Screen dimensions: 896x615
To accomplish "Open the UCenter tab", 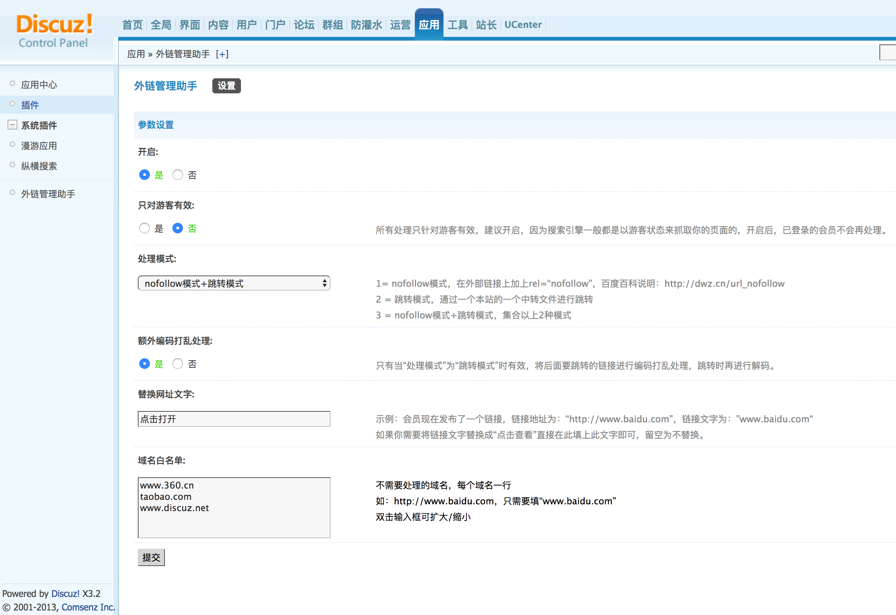I will 523,25.
